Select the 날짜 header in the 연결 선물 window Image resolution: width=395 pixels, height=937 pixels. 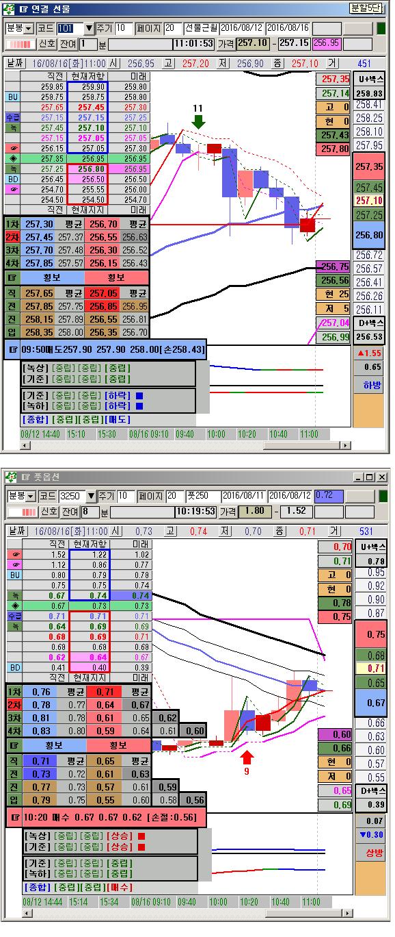[14, 62]
